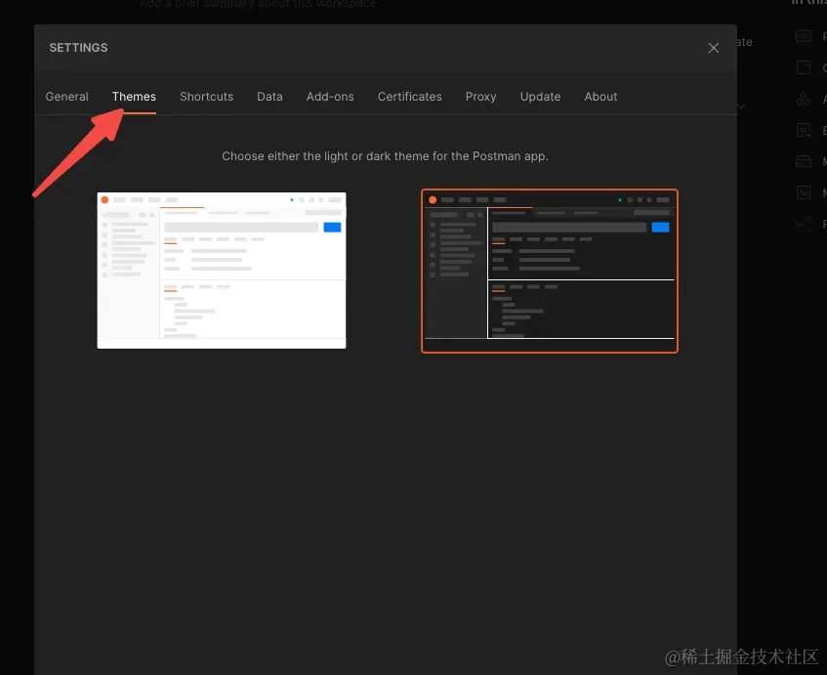The width and height of the screenshot is (827, 675).
Task: Go to the Add-ons tab
Action: pyautogui.click(x=330, y=97)
